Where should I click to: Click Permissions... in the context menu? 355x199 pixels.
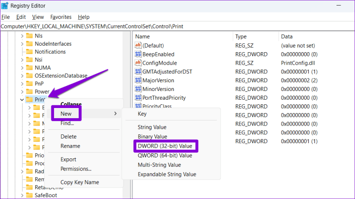76,169
